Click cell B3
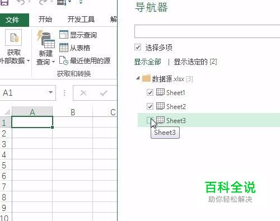The width and height of the screenshot is (280, 221). tap(73, 143)
